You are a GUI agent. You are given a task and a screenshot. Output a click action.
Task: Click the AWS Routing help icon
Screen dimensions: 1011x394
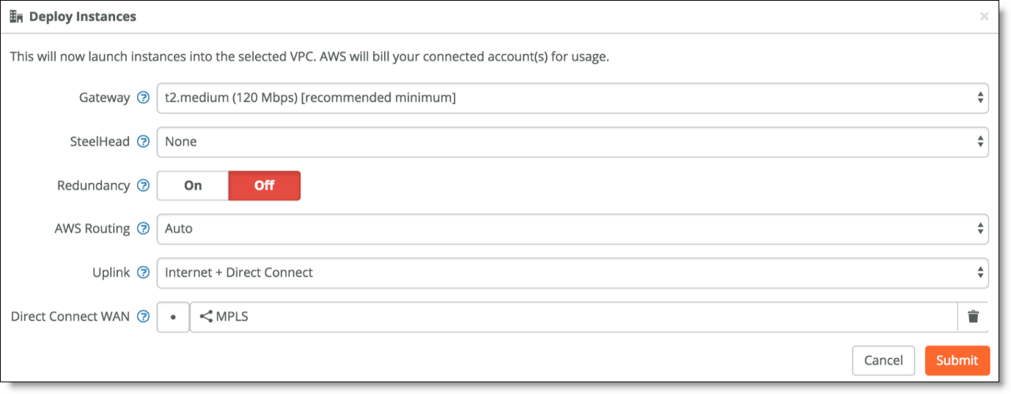coord(144,228)
